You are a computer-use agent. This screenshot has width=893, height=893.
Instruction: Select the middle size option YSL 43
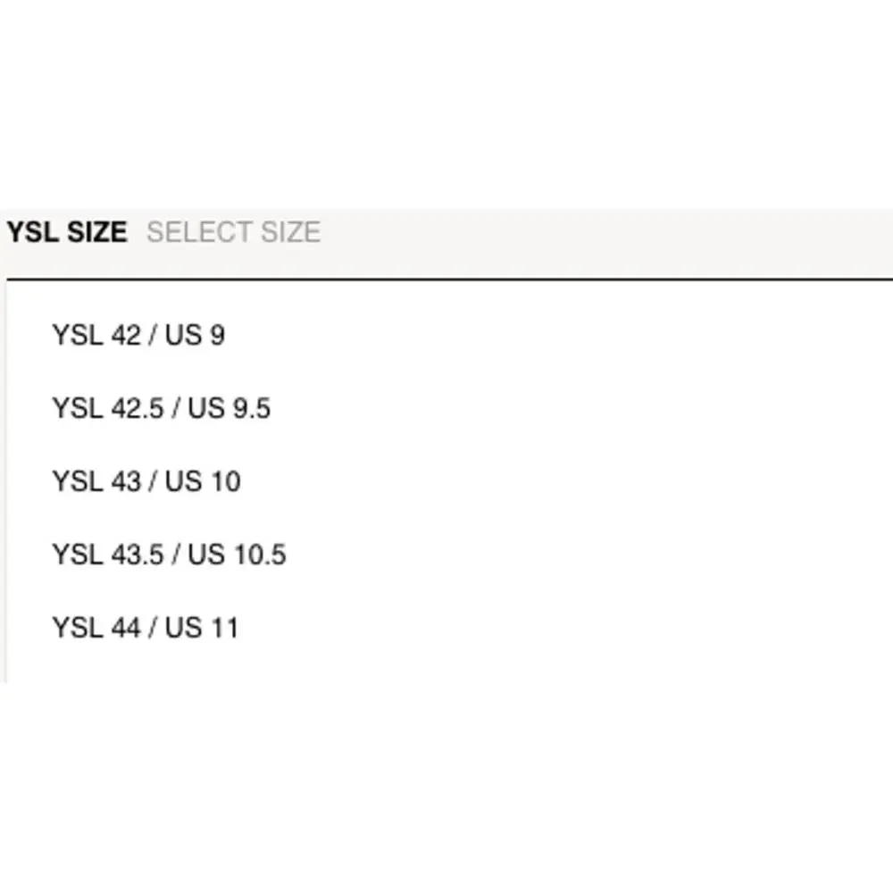(x=146, y=482)
